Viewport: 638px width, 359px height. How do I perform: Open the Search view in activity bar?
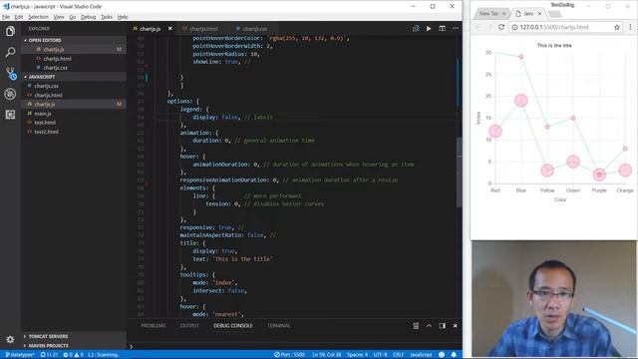tap(10, 52)
